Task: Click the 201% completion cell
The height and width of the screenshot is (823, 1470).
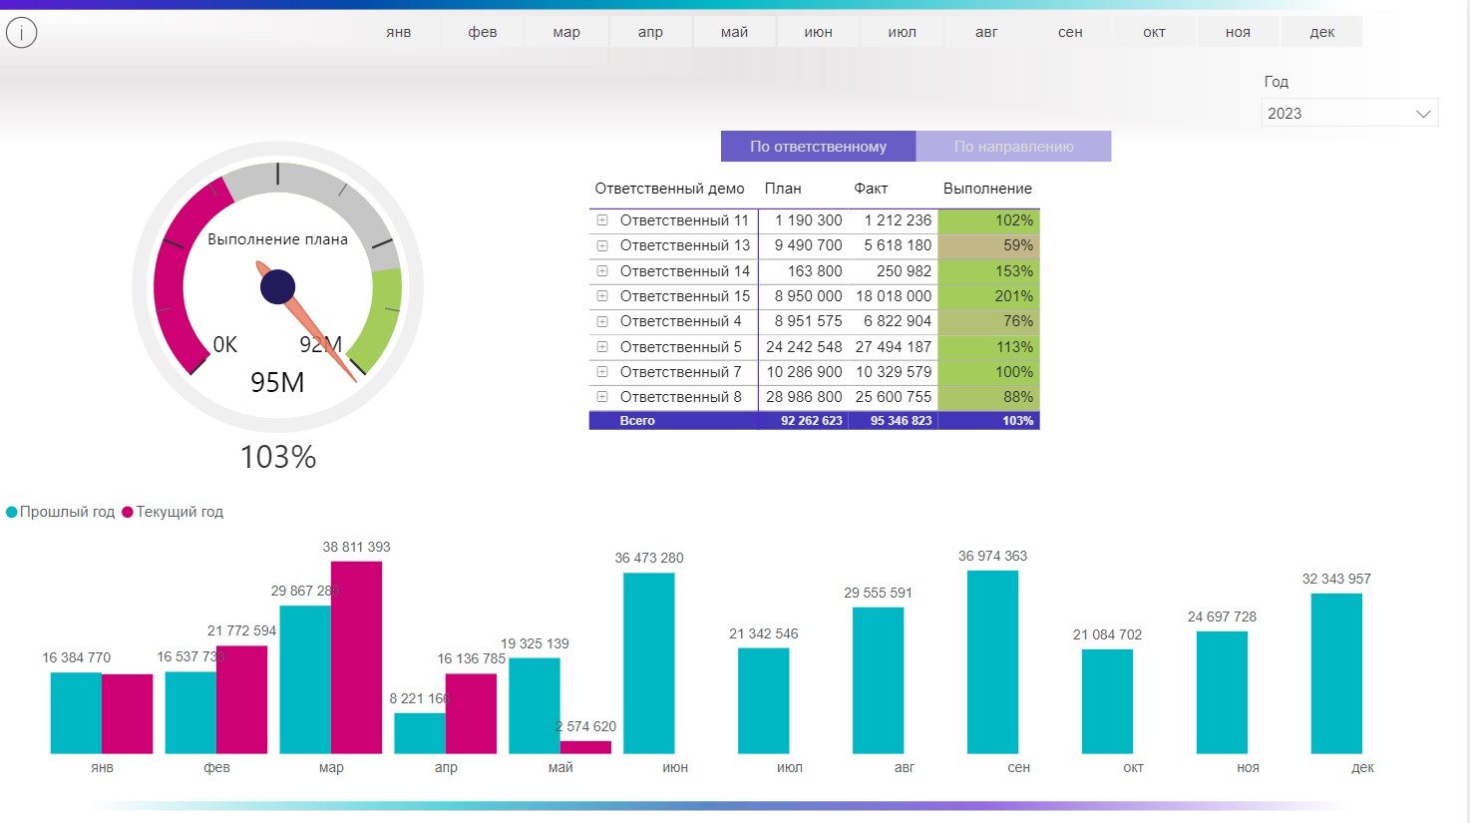Action: [988, 296]
